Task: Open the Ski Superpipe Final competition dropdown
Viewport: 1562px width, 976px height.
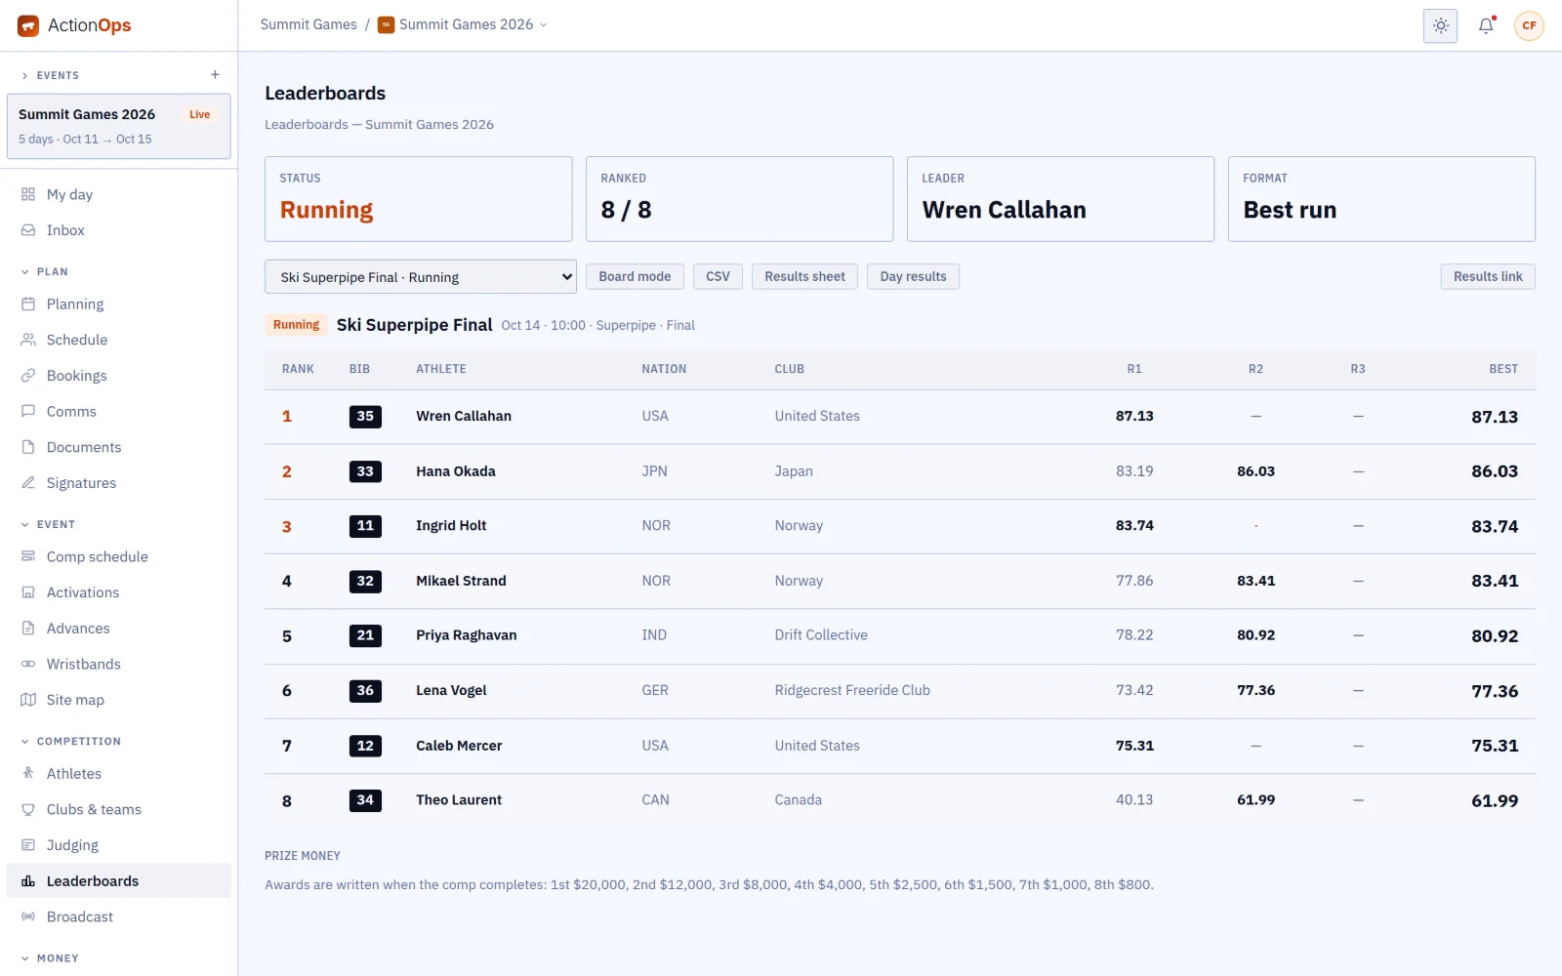Action: (421, 277)
